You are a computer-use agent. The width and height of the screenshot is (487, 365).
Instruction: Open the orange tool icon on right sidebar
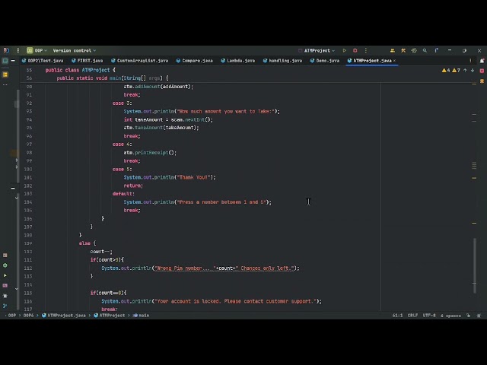pyautogui.click(x=482, y=81)
